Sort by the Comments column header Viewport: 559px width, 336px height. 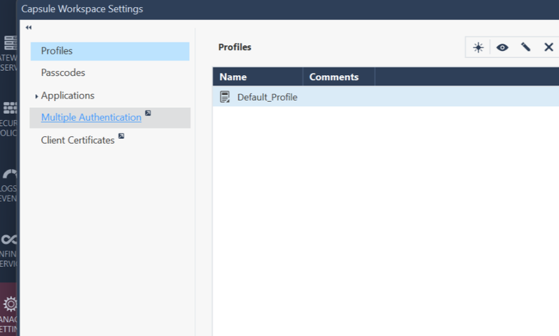pos(339,77)
